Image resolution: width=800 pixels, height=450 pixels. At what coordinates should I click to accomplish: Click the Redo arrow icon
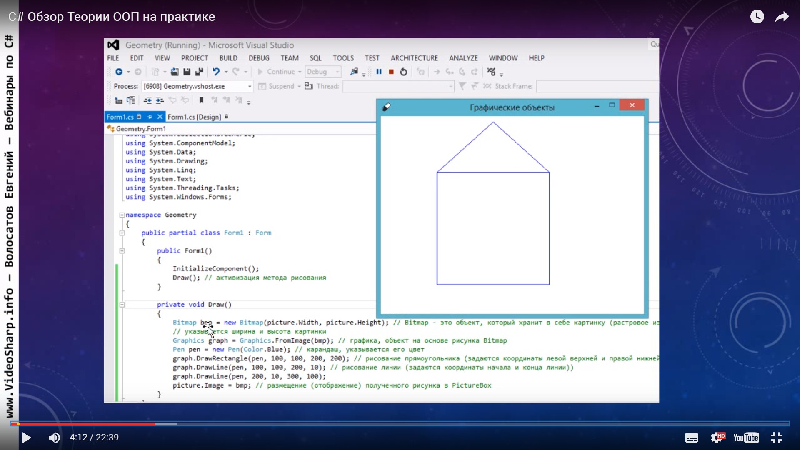pos(236,72)
